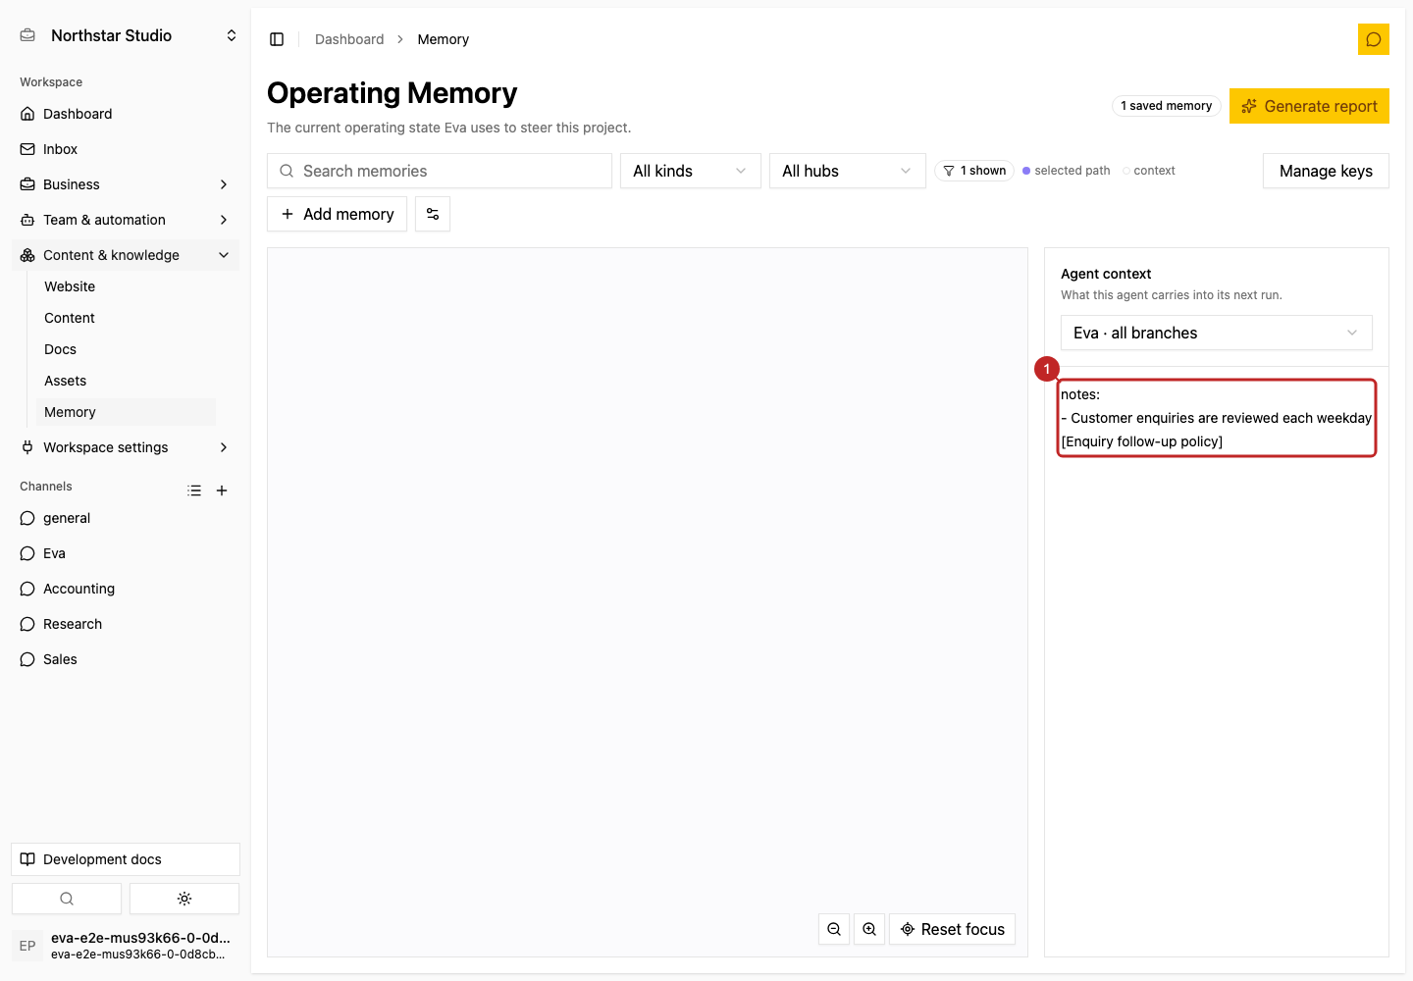
Task: Open memory filter settings sliders icon
Action: (433, 214)
